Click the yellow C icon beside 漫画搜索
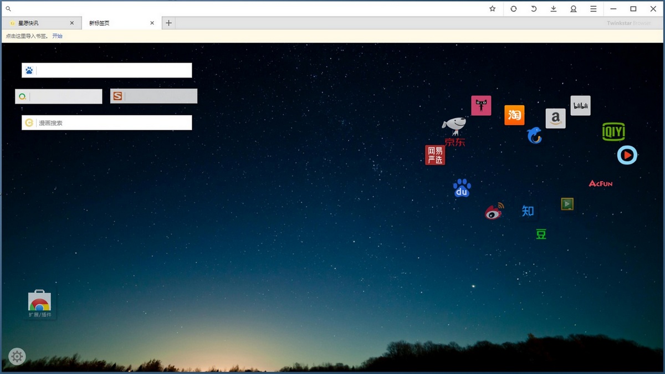The height and width of the screenshot is (374, 665). [29, 122]
